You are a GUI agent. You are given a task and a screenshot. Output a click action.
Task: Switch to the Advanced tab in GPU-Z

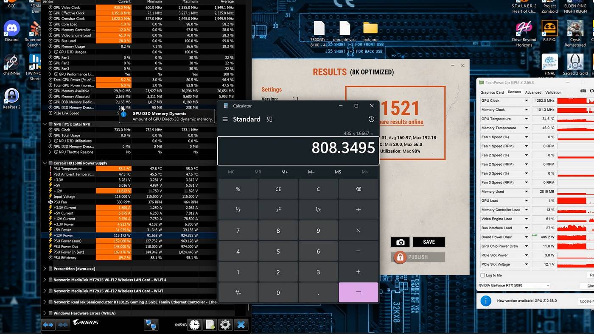[x=533, y=92]
